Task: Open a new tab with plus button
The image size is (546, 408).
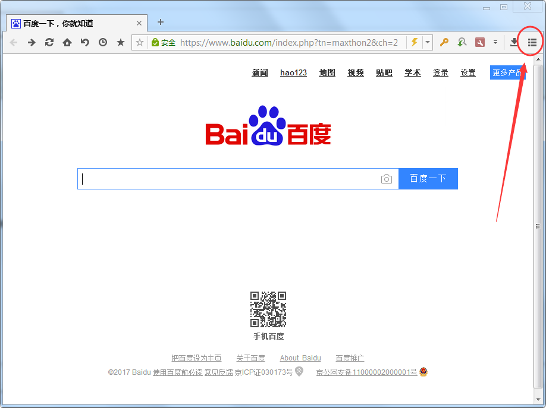Action: [x=159, y=23]
